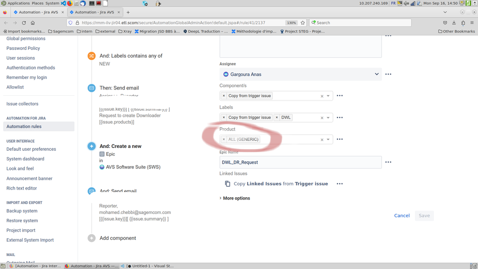Expand the Product dropdown arrow
This screenshot has width=478, height=269.
coord(328,140)
